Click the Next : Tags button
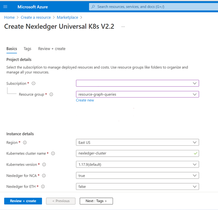 click(x=96, y=201)
